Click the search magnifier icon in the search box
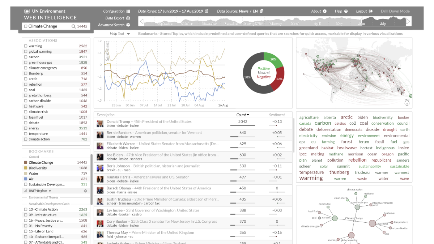The image size is (434, 244). (73, 26)
